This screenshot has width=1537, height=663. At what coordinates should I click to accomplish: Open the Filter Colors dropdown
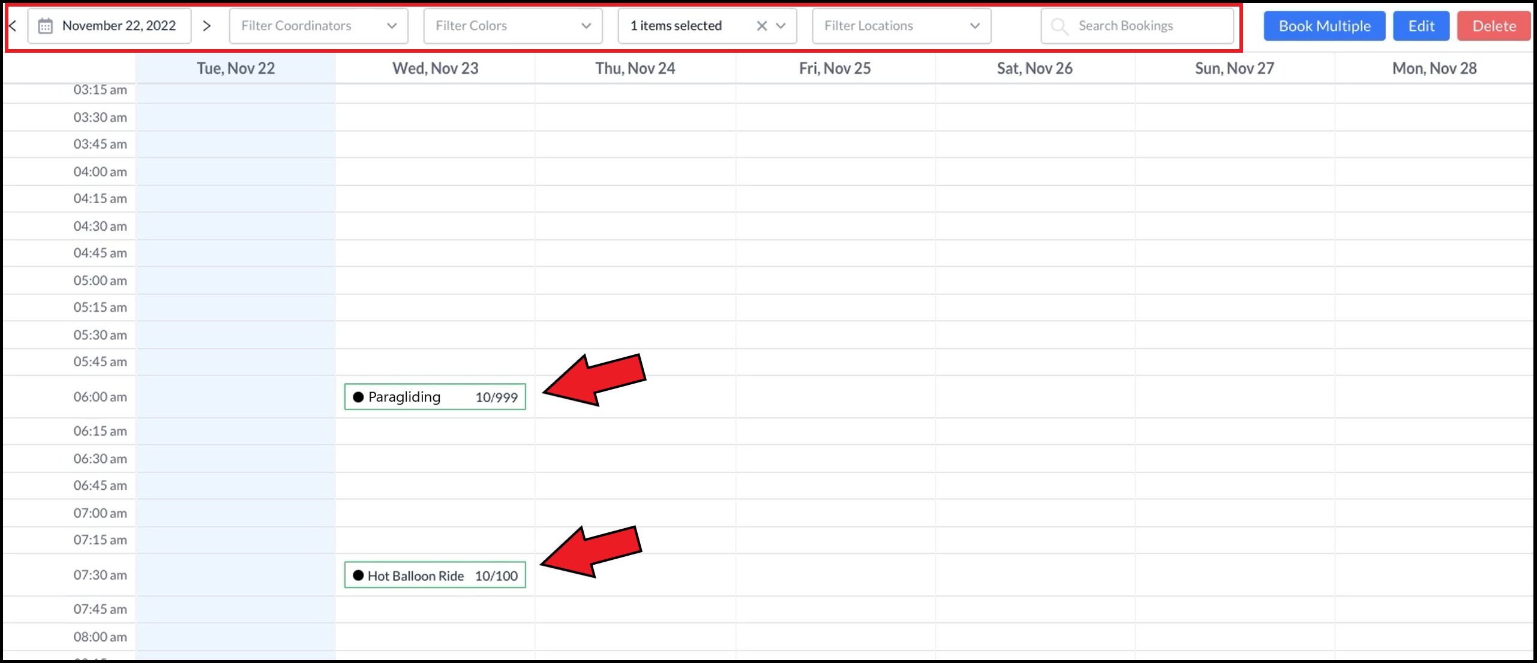point(586,26)
